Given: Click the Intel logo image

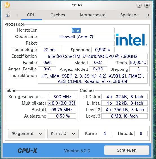Looking at the screenshot, I should (x=132, y=40).
